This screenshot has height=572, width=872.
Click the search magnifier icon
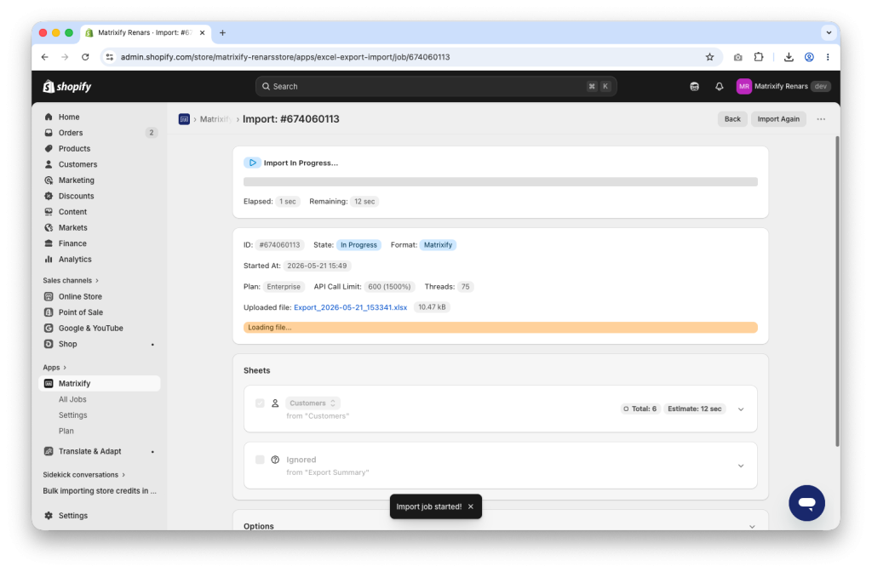point(266,86)
